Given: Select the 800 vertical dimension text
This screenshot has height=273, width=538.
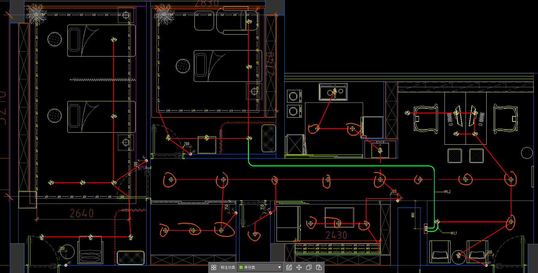Looking at the screenshot, I should (413, 215).
